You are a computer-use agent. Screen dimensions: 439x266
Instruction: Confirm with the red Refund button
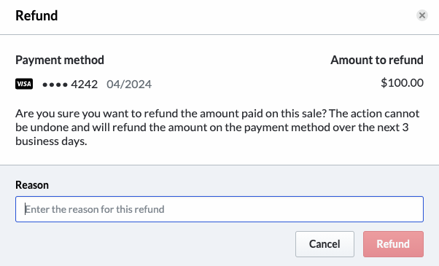pos(393,244)
